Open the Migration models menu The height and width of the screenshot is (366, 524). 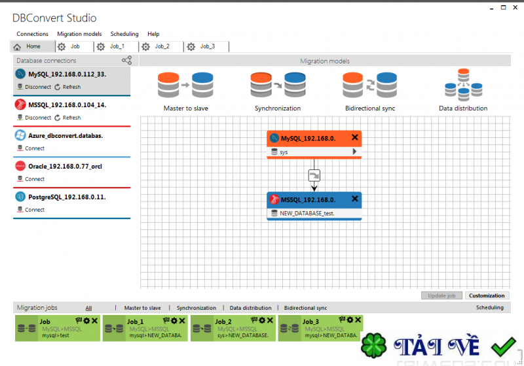[79, 34]
